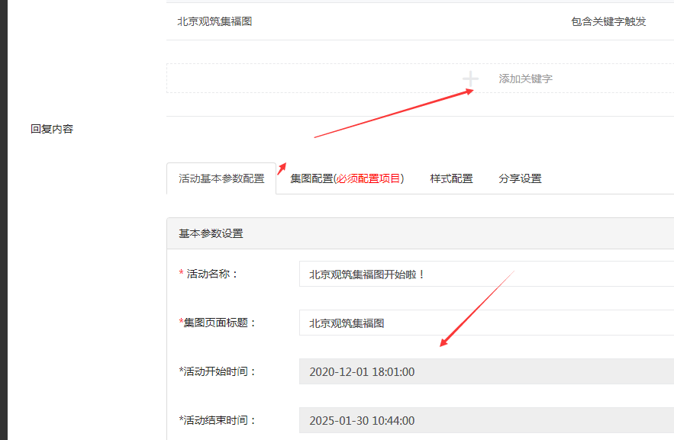Screen dimensions: 674x440
Task: Click the 活动结束时间 date field
Action: [486, 420]
